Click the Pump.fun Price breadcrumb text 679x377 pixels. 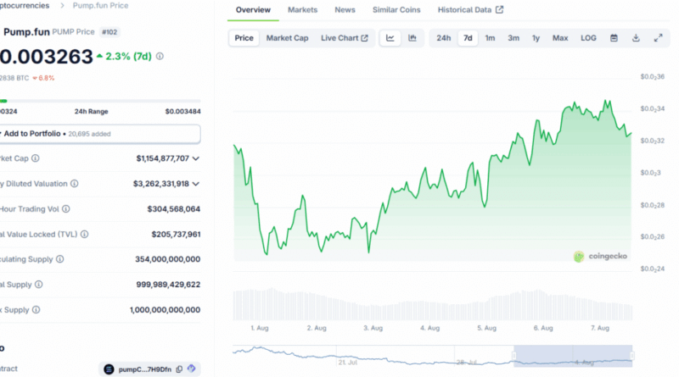tap(100, 6)
